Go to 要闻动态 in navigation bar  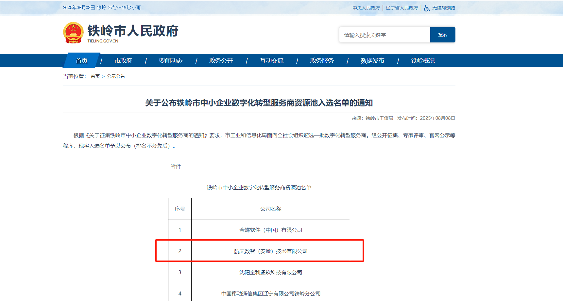pyautogui.click(x=171, y=61)
